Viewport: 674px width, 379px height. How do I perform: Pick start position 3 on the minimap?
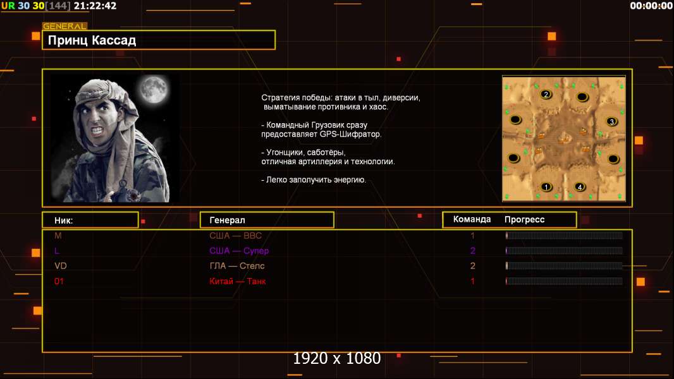[611, 121]
